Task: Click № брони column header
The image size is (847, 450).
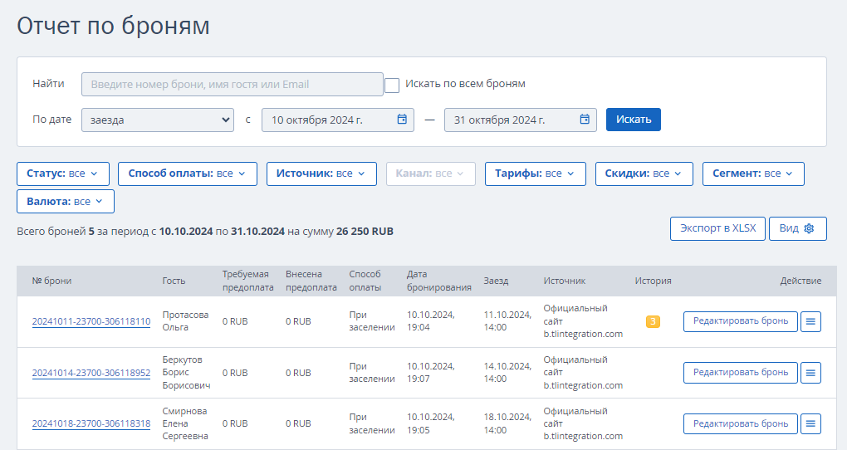Action: 51,281
